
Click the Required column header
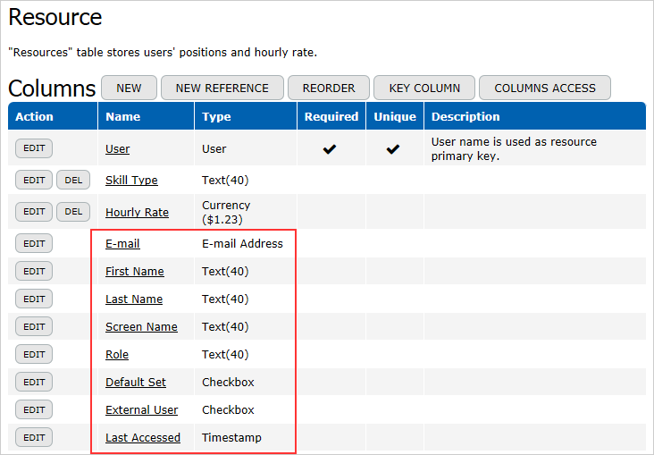(x=331, y=116)
